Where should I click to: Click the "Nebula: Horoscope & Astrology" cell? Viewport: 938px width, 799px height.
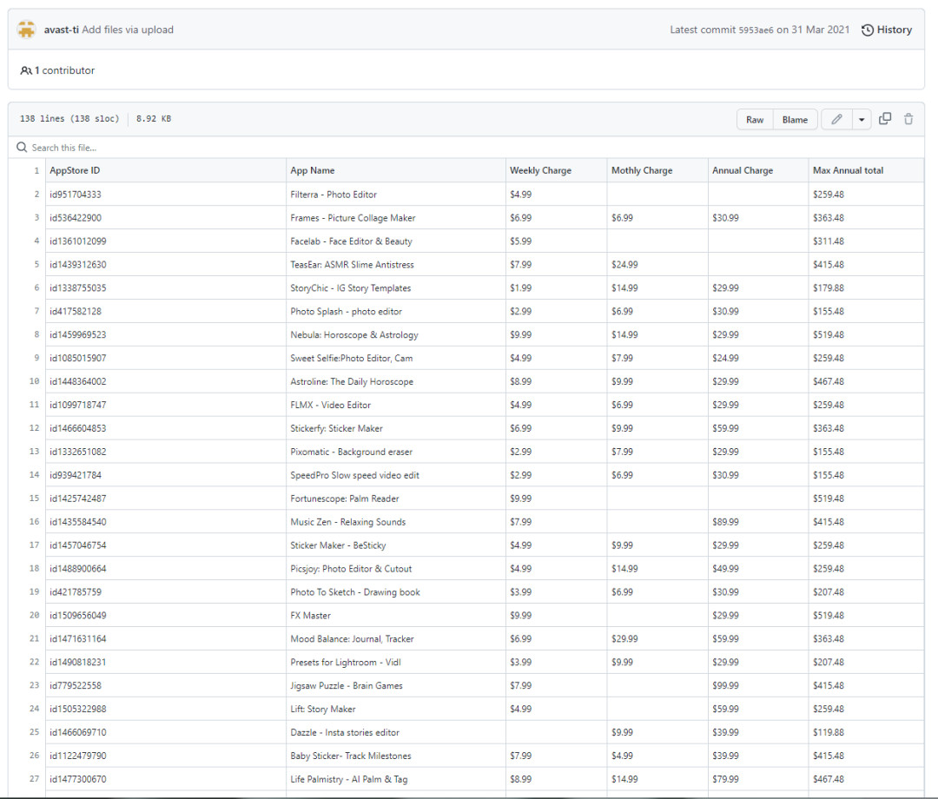tap(354, 334)
